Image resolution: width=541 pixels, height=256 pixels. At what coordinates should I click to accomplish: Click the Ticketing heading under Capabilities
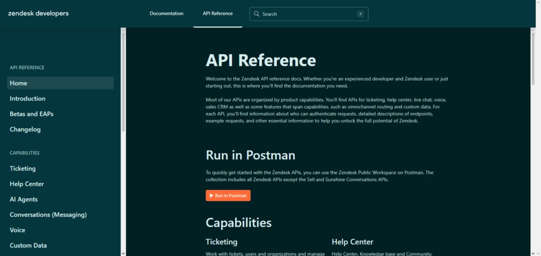pyautogui.click(x=221, y=242)
